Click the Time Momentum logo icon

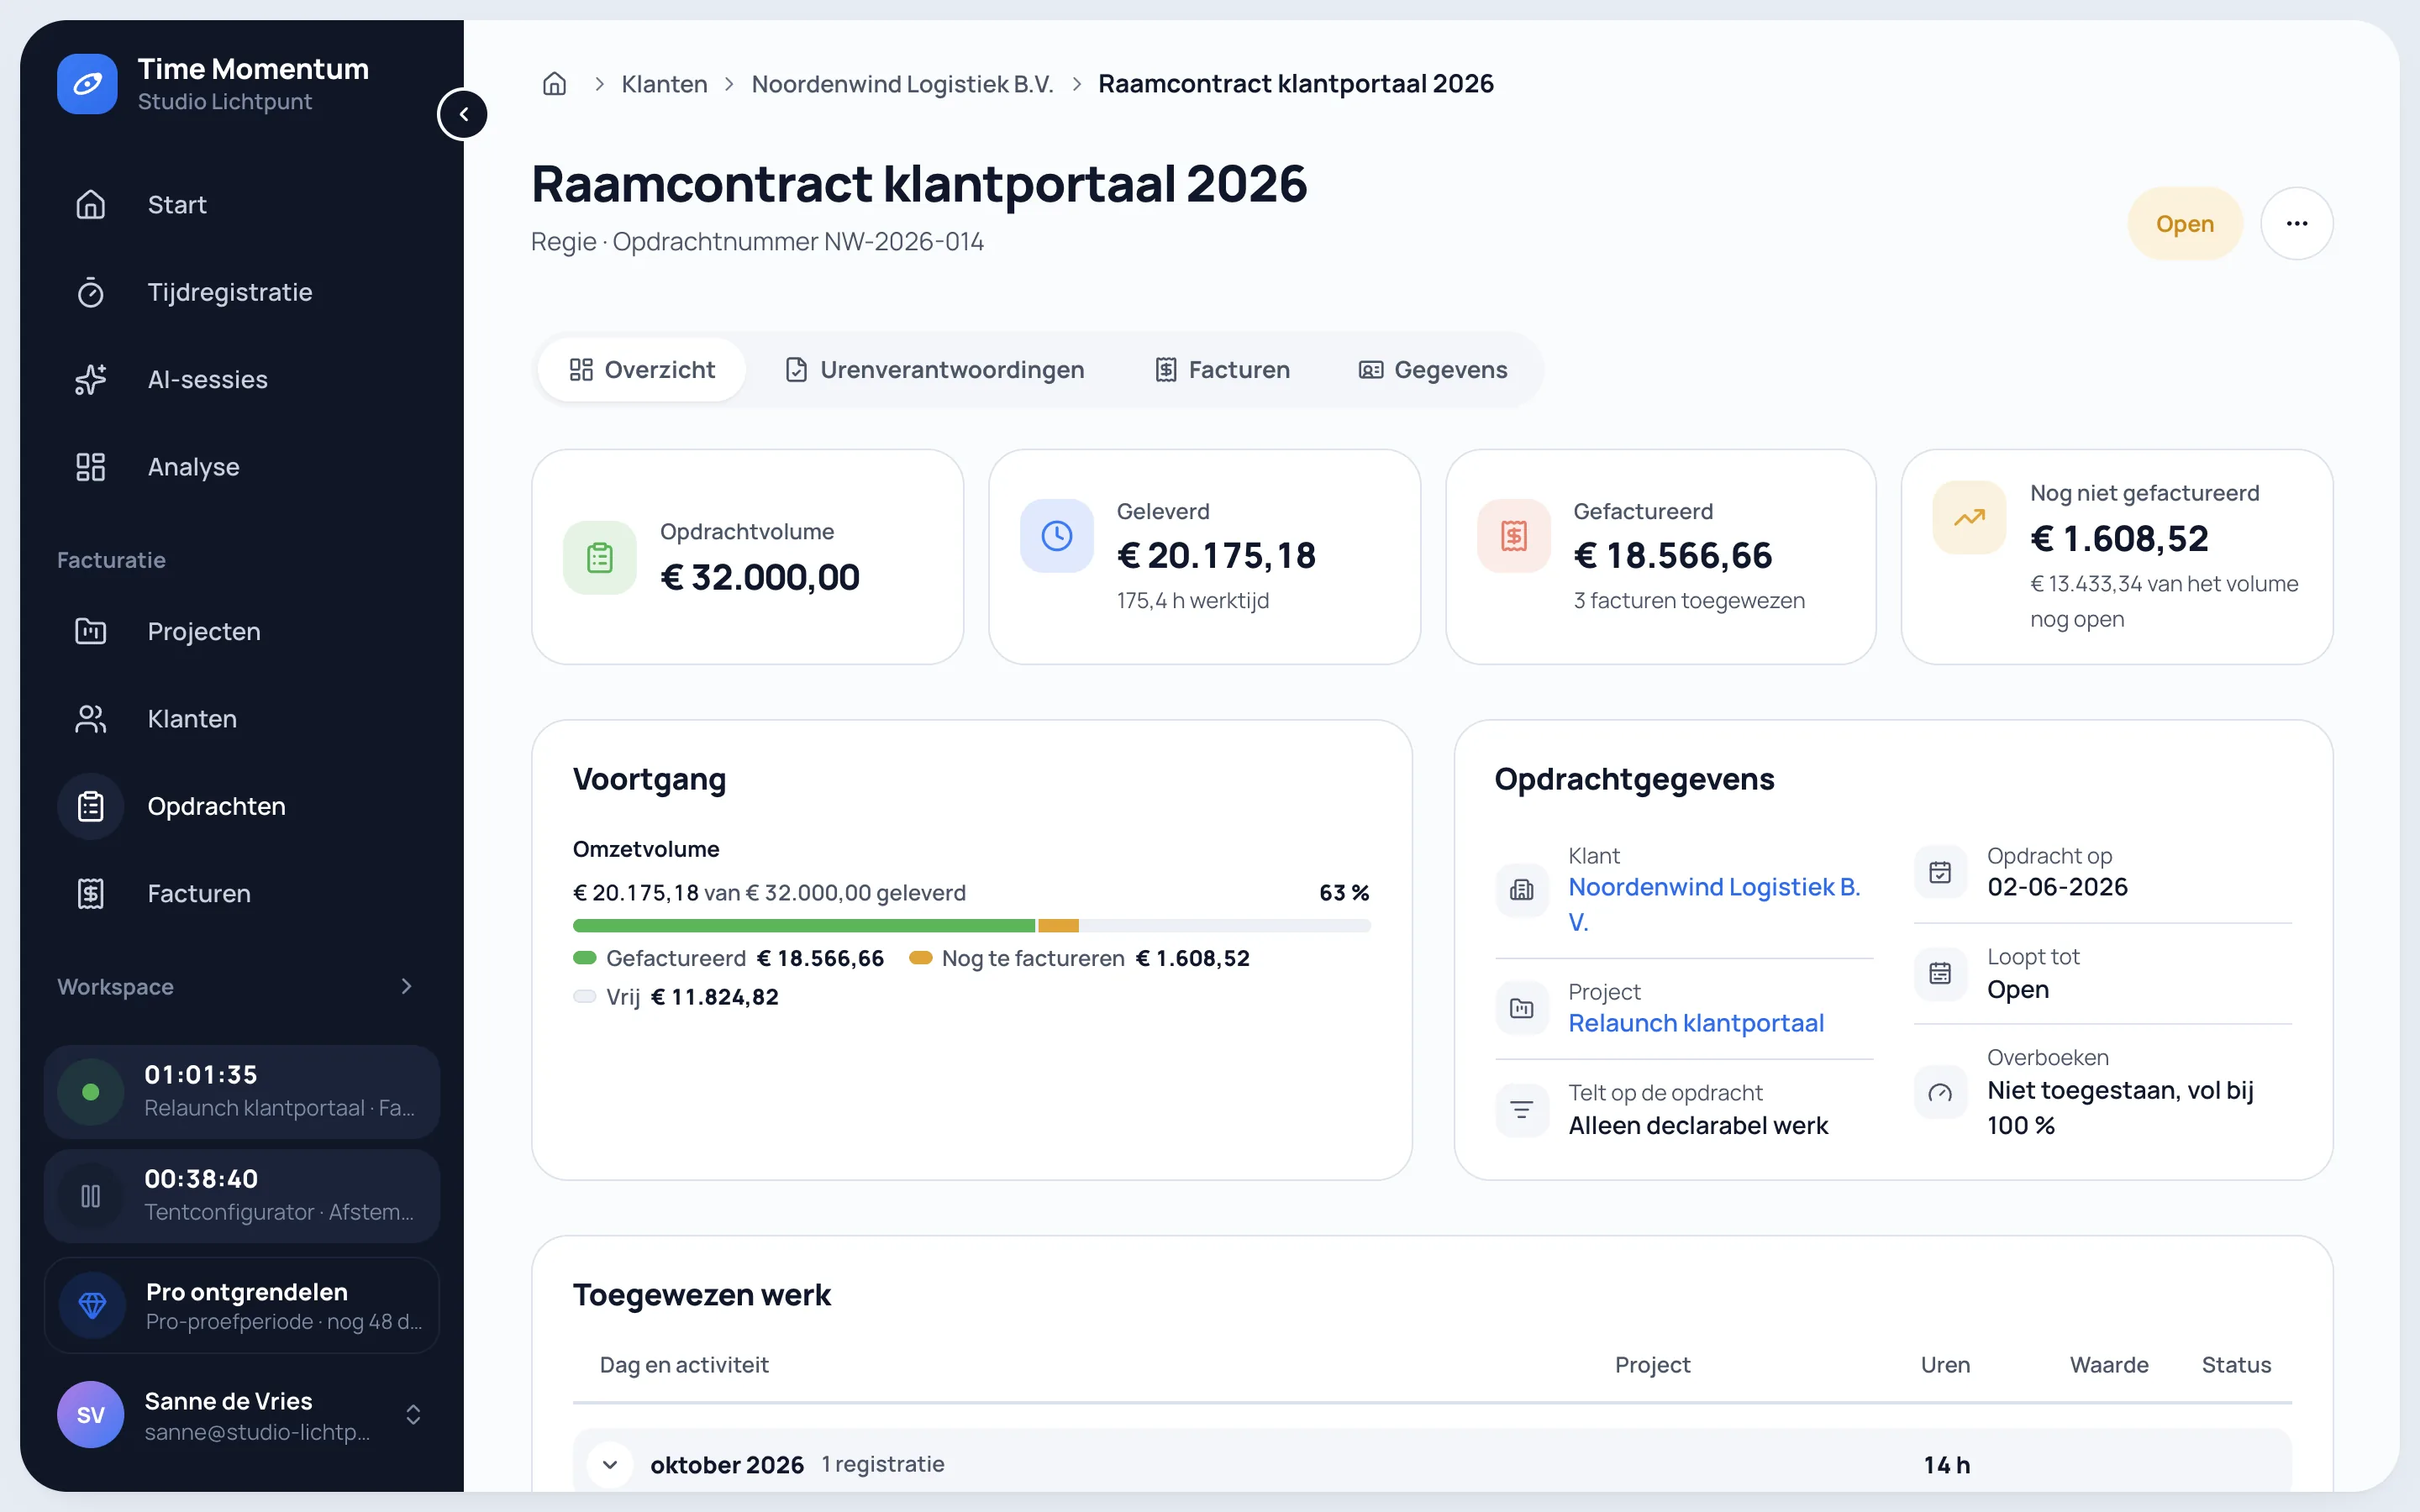coord(87,84)
